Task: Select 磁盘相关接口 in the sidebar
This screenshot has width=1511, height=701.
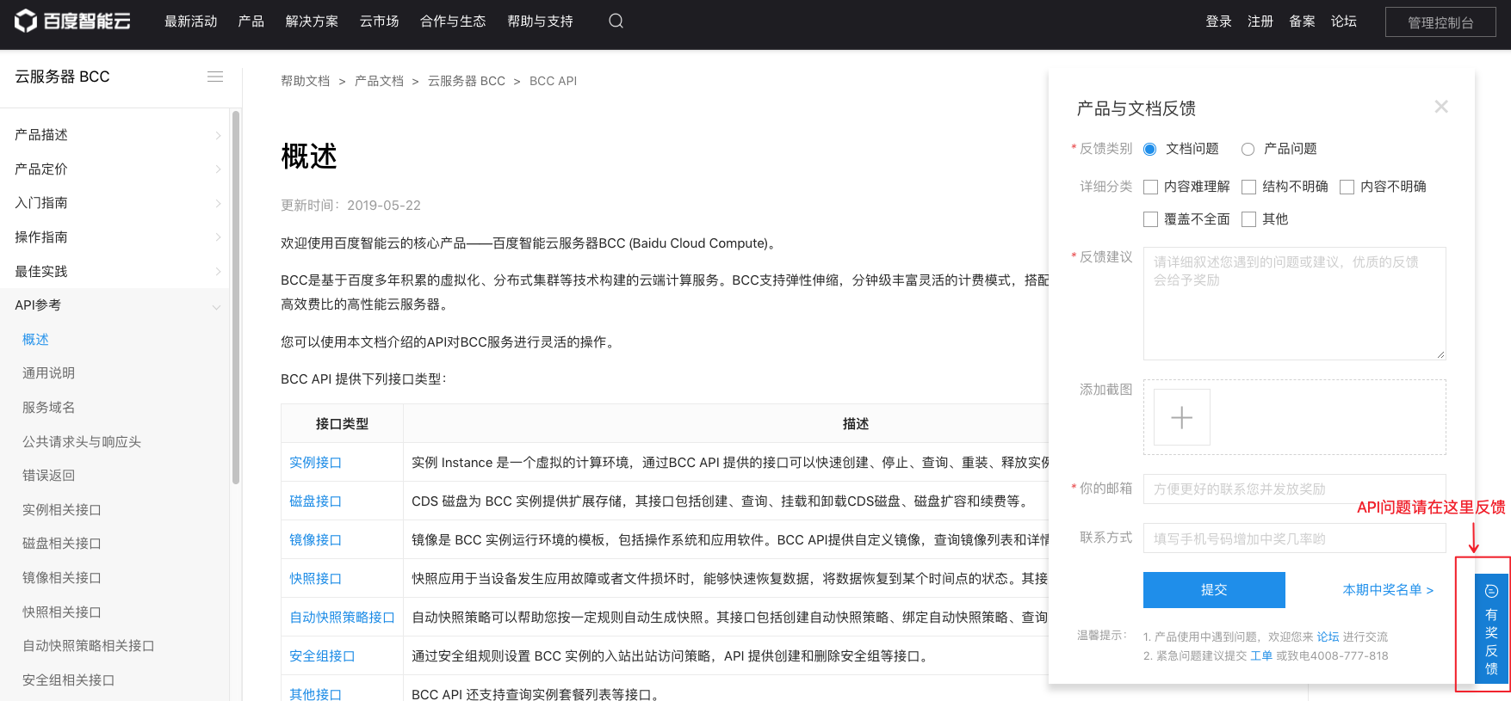Action: coord(62,544)
